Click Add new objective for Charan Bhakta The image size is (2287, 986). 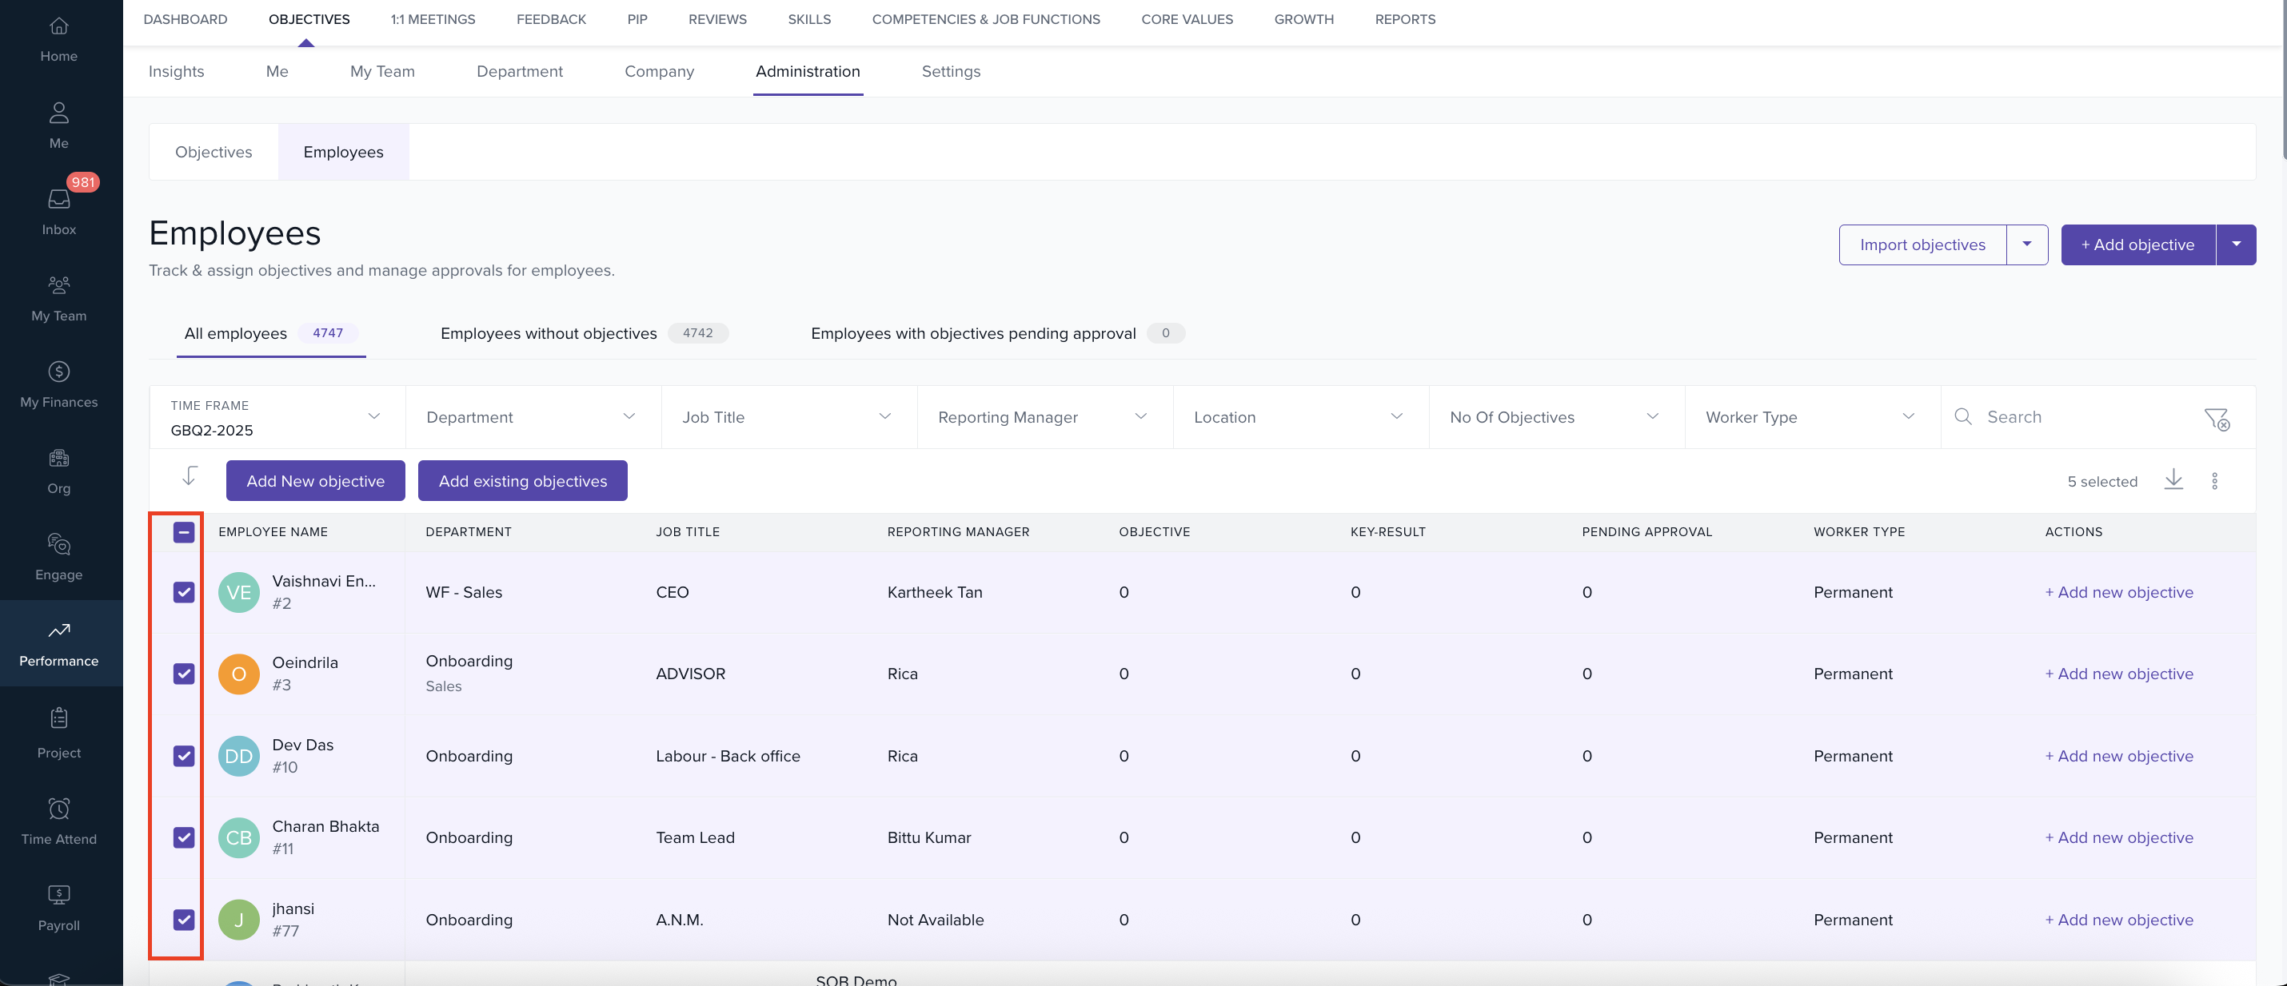point(2120,837)
